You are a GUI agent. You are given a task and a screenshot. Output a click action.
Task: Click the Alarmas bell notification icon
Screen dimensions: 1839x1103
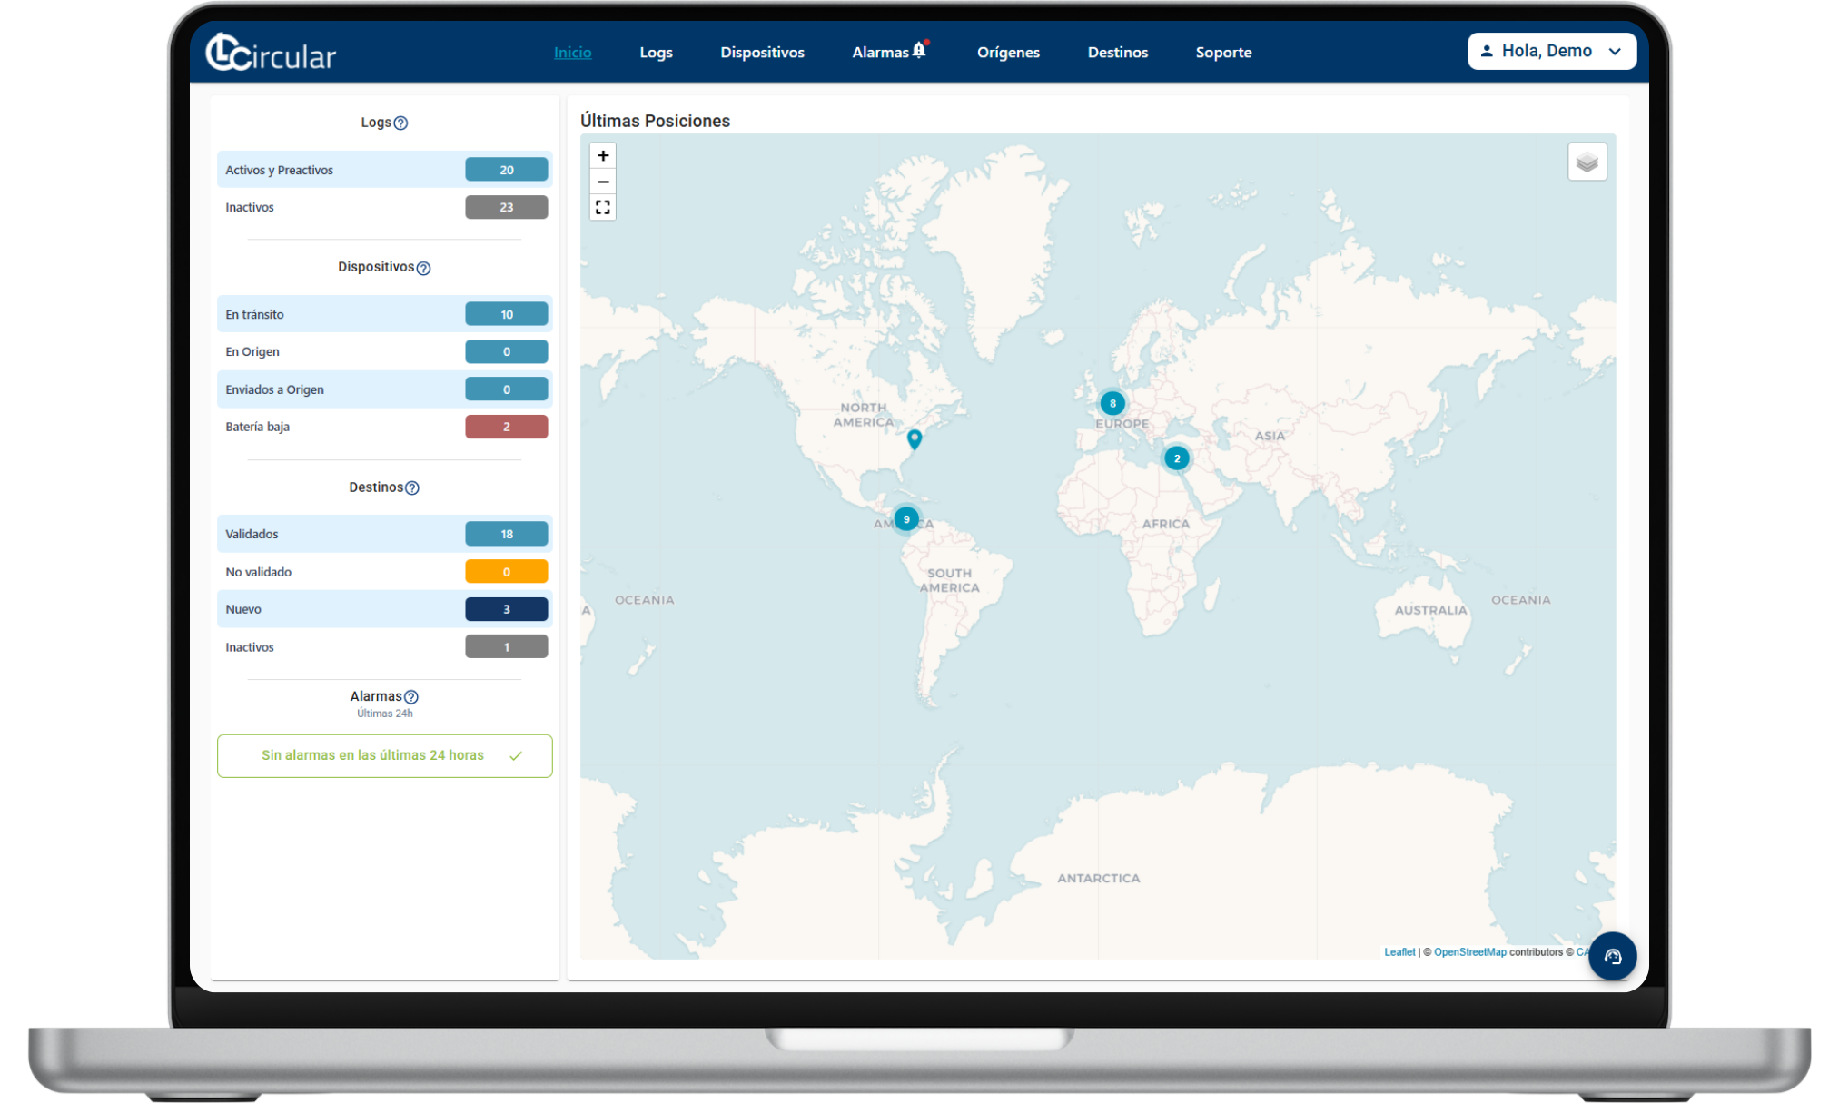pos(919,51)
